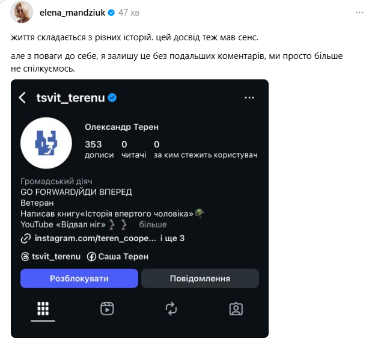Open Facebook link Саша Терен
This screenshot has height=341, width=366.
click(117, 257)
